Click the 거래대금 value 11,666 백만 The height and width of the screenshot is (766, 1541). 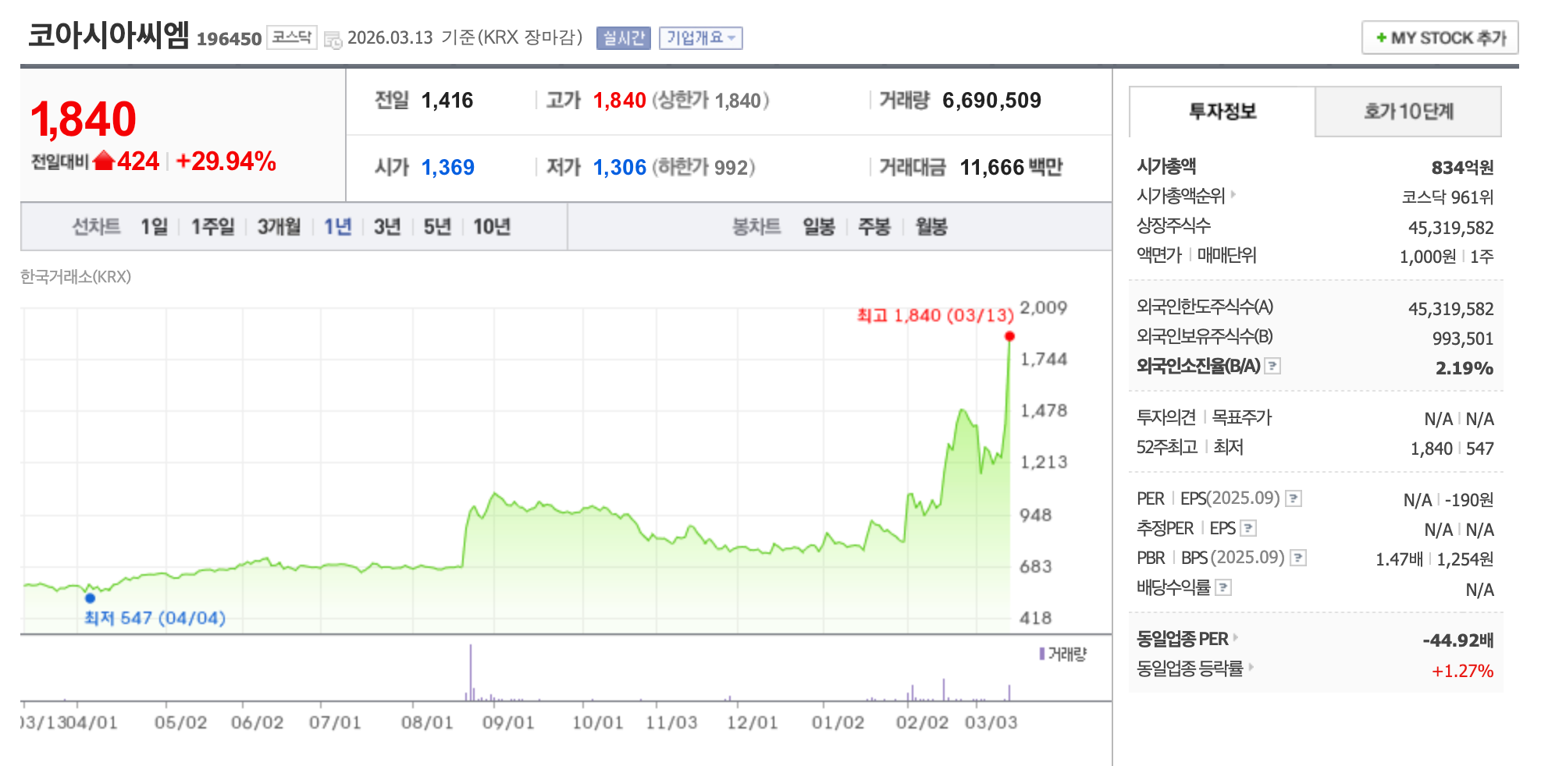click(1011, 168)
